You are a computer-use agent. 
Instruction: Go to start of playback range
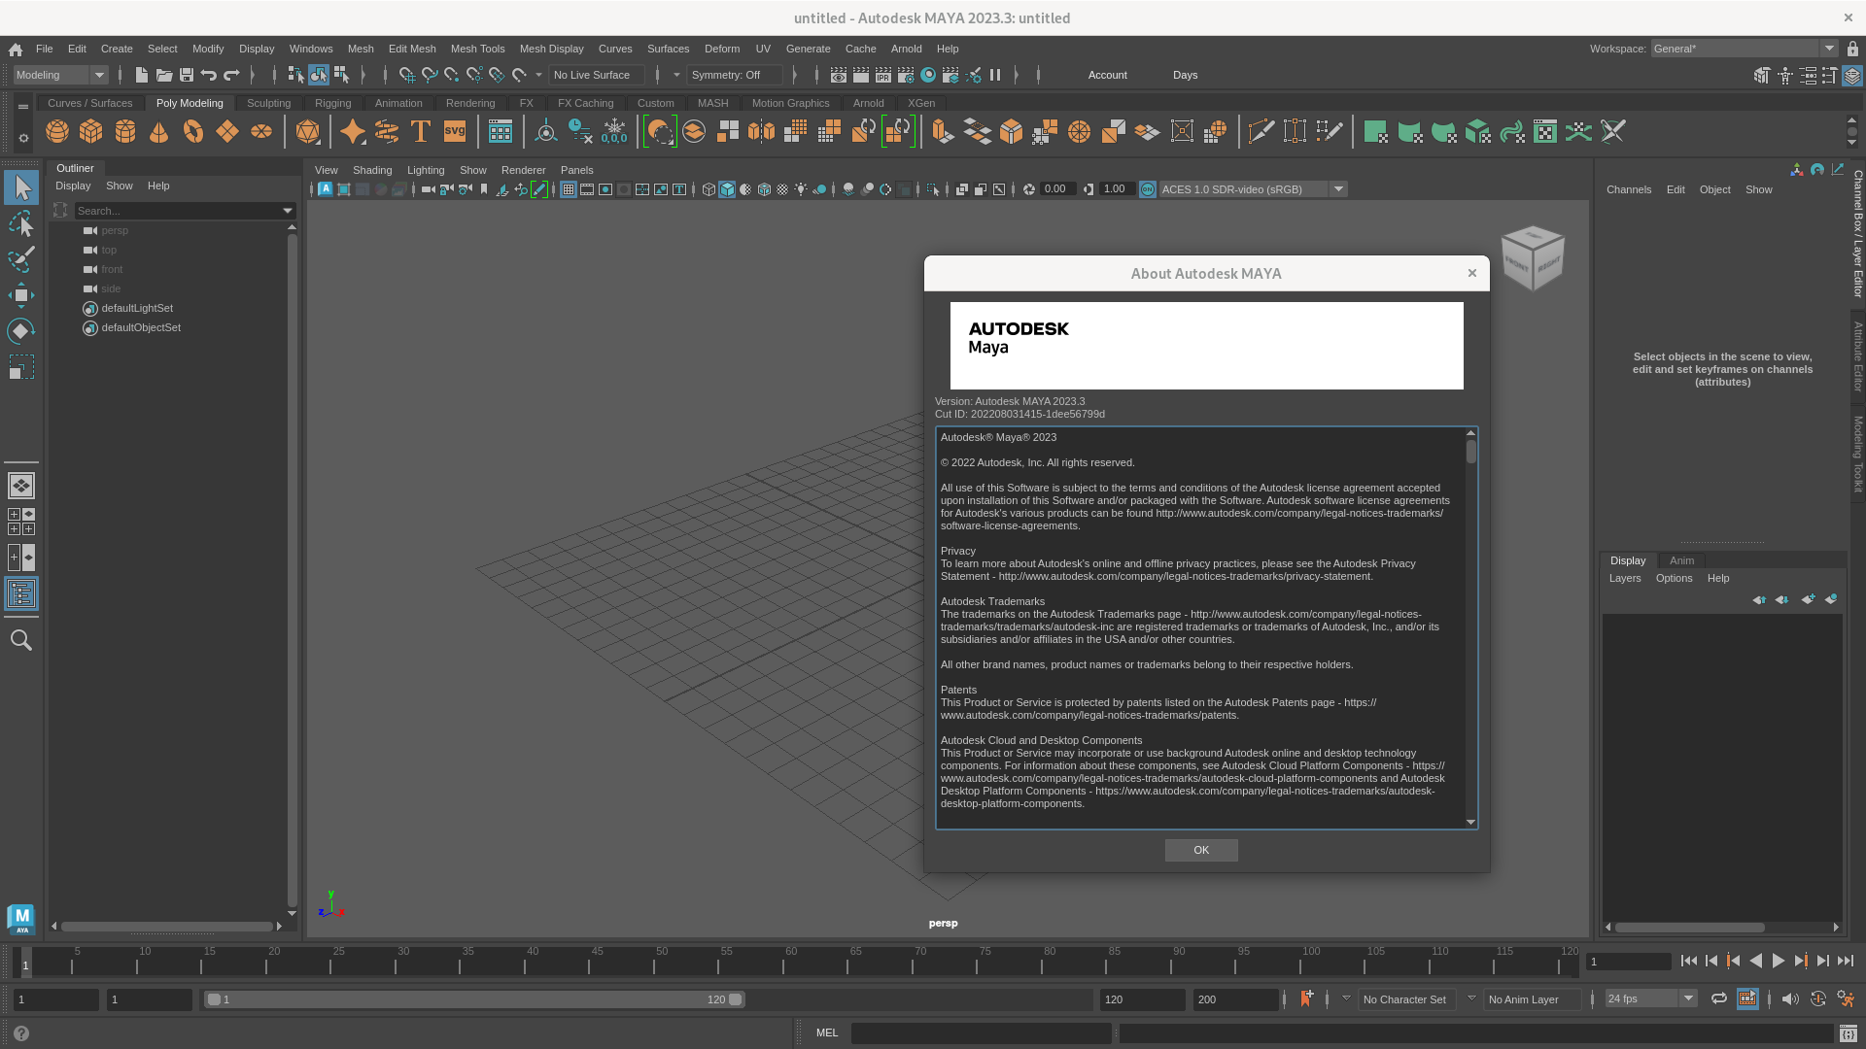1689,961
